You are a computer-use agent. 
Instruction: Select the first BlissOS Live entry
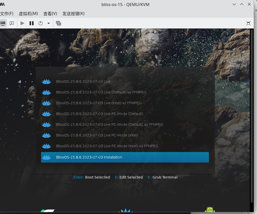pos(83,81)
